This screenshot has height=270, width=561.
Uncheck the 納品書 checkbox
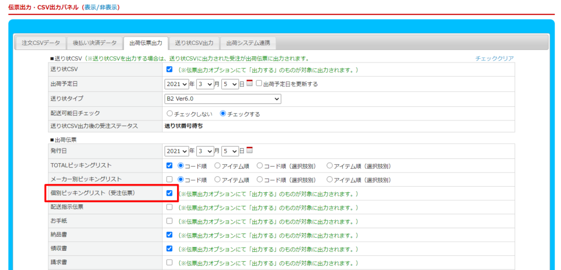(169, 234)
